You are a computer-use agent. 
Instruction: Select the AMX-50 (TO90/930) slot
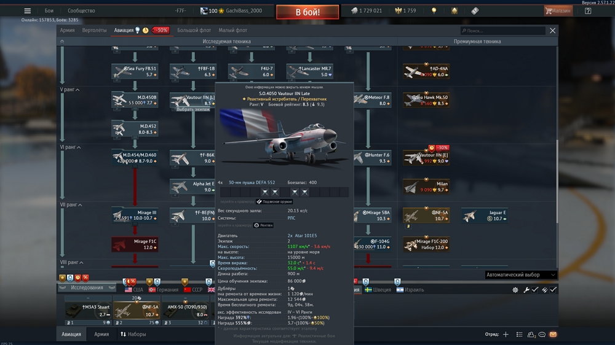(x=186, y=311)
